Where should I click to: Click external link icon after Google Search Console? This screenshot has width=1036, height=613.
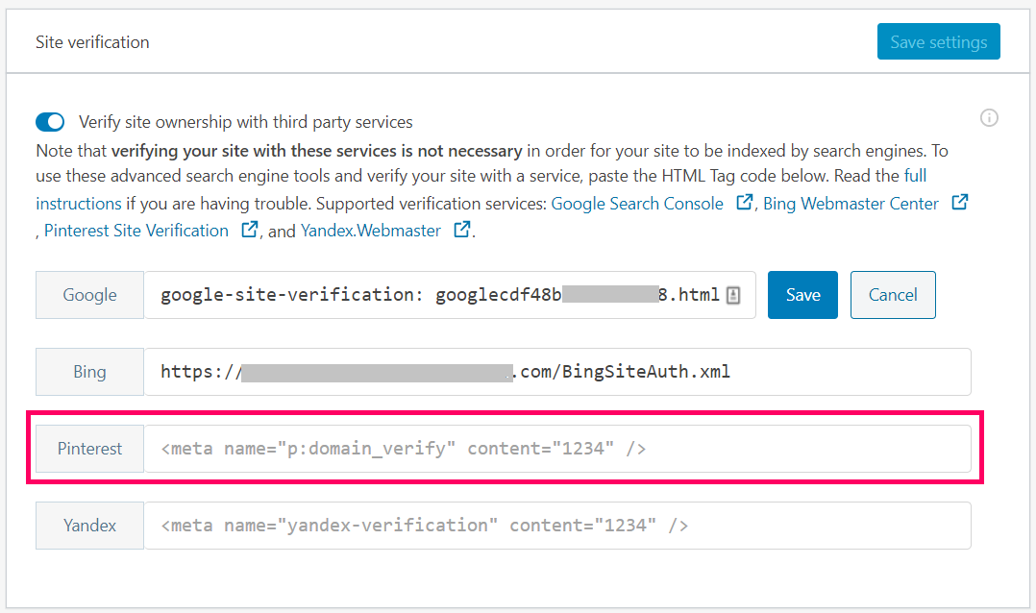[744, 202]
